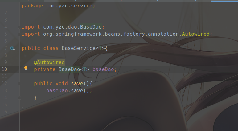This screenshot has width=238, height=131.
Task: Click line number 1 in the gutter
Action: (x=6, y=6)
